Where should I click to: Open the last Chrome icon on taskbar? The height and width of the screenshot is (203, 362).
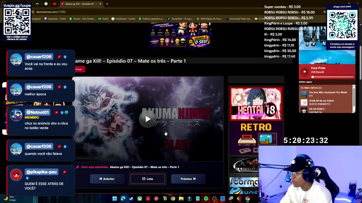247,199
